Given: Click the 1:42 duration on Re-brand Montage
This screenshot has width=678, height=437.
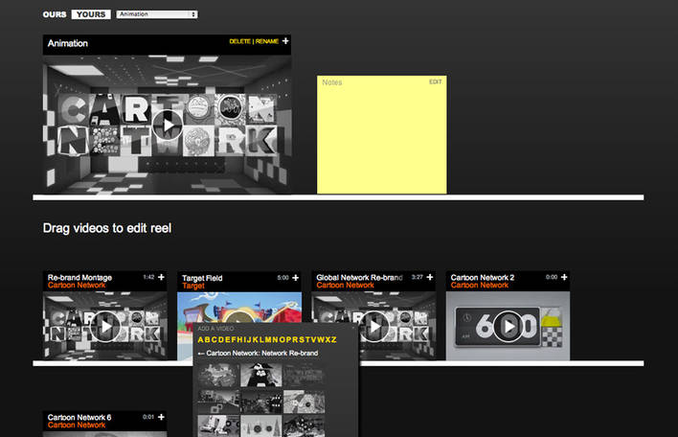Looking at the screenshot, I should click(148, 277).
